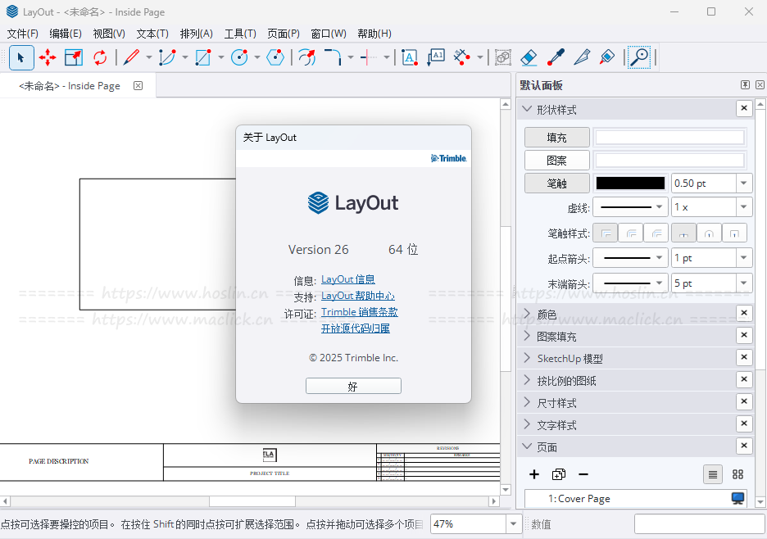Duplicate the selected page icon
767x539 pixels.
559,474
